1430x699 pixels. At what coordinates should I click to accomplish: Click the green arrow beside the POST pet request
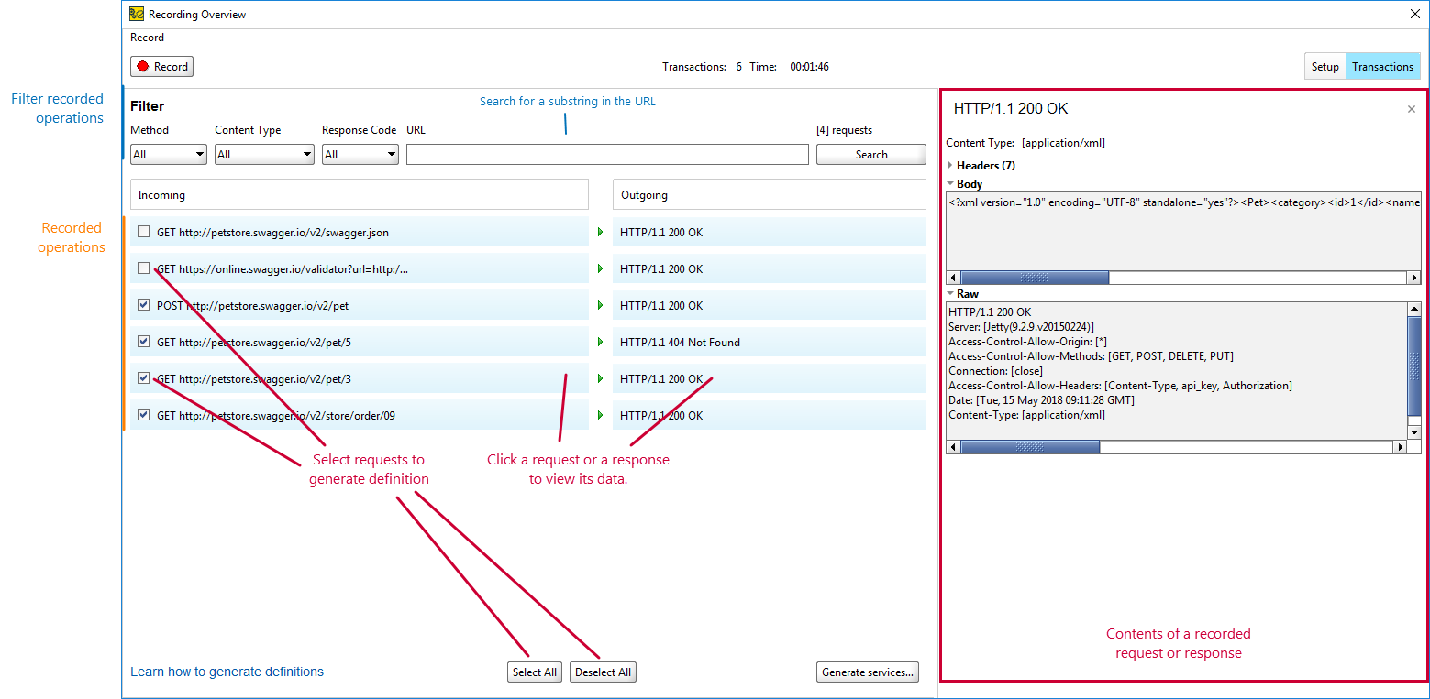click(x=600, y=305)
